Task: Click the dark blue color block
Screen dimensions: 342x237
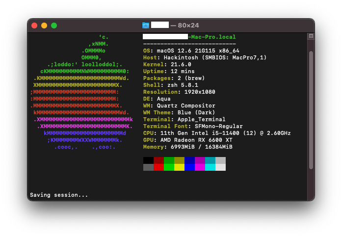Action: [x=189, y=160]
